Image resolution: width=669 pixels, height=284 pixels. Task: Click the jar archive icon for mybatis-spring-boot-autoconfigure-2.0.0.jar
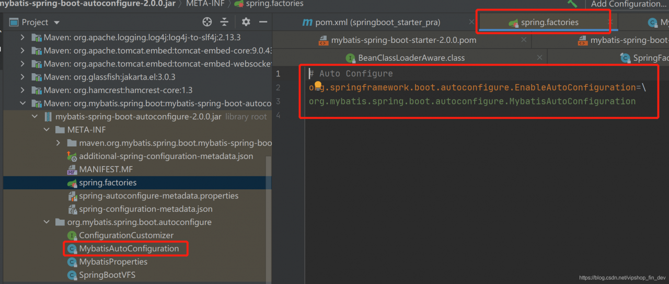[48, 117]
